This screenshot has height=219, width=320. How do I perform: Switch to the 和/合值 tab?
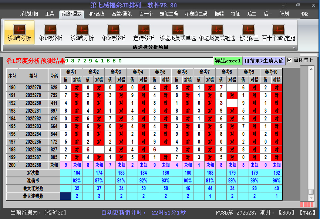(x=97, y=14)
